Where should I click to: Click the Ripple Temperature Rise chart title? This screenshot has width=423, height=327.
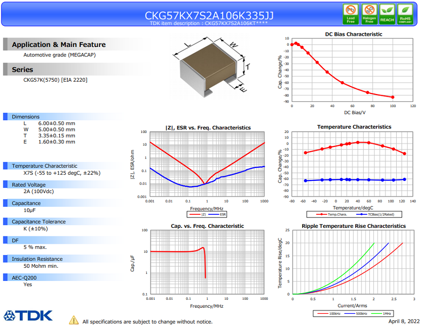tap(353, 226)
